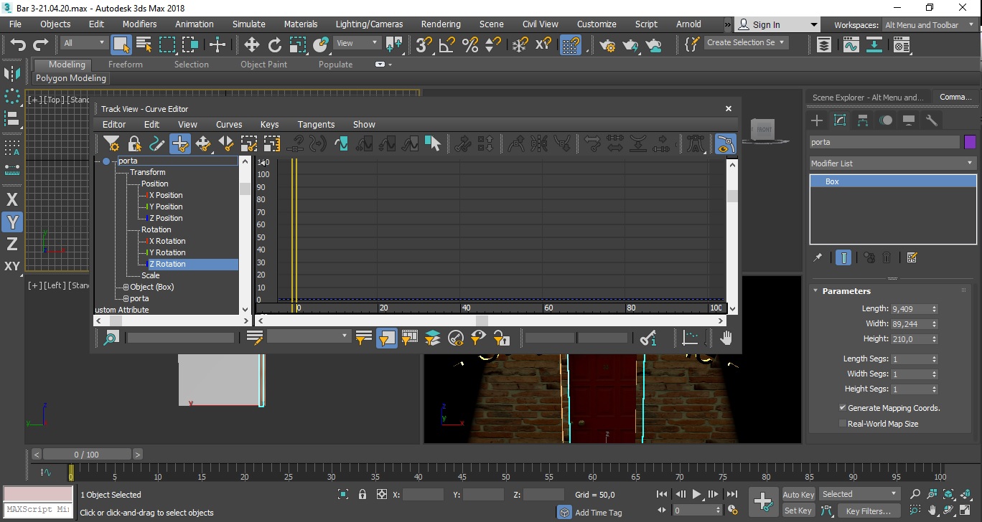
Task: Click Pan hand icon in Track View
Action: pyautogui.click(x=726, y=338)
